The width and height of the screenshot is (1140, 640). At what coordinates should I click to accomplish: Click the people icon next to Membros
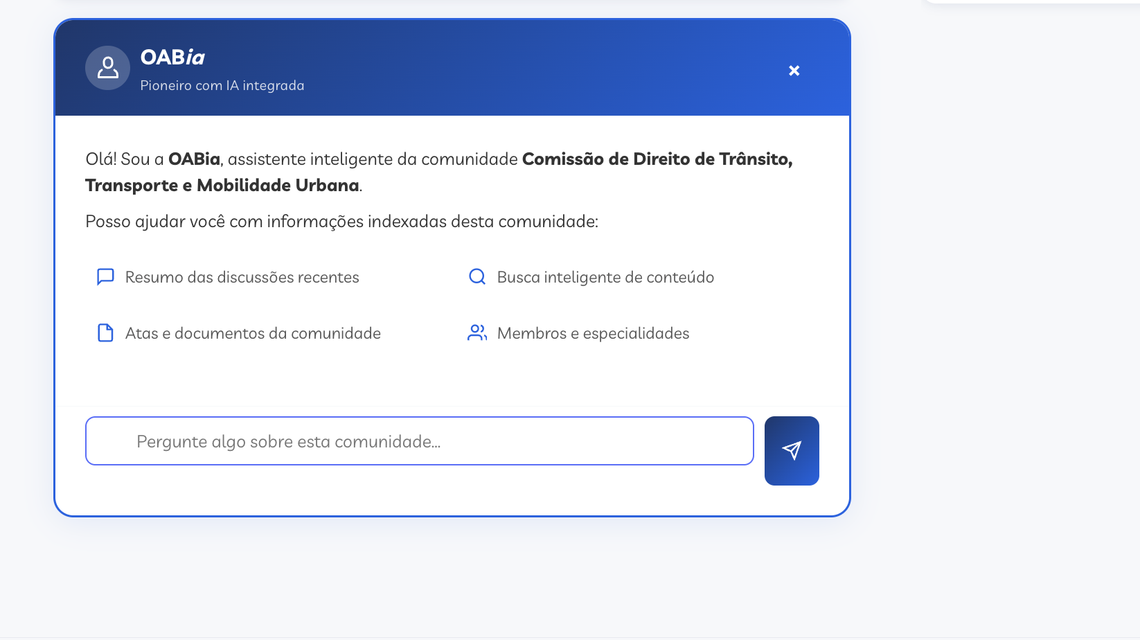[477, 332]
